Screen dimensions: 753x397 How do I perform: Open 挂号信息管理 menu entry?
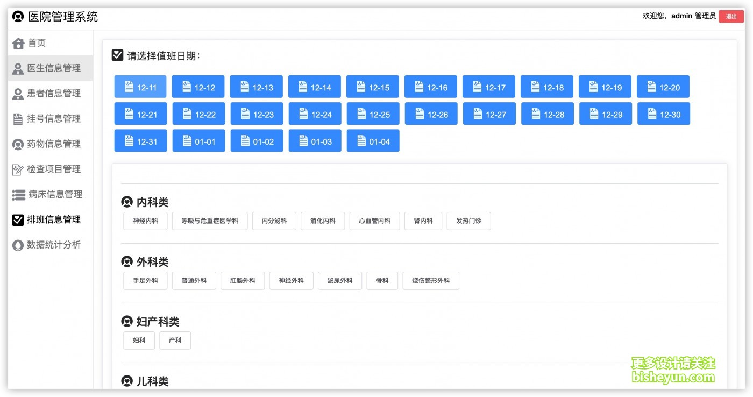pos(50,119)
